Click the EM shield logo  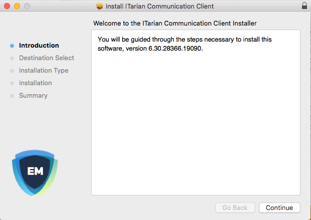tap(35, 172)
